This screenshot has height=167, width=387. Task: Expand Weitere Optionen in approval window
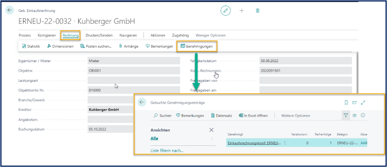pos(295,116)
